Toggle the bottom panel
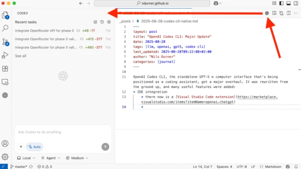Screen dimensions: 301x169 289,3
